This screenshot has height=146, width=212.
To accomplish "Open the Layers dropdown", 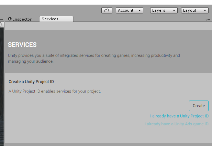I will (164, 10).
